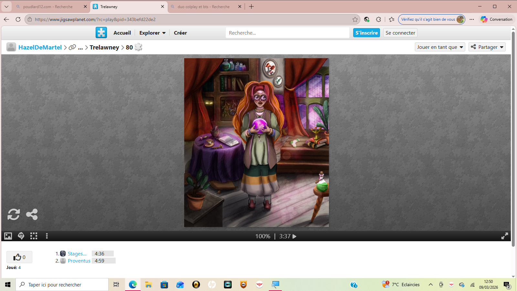The width and height of the screenshot is (517, 291).
Task: Click the jigsawplanet URL address bar
Action: coord(192,19)
